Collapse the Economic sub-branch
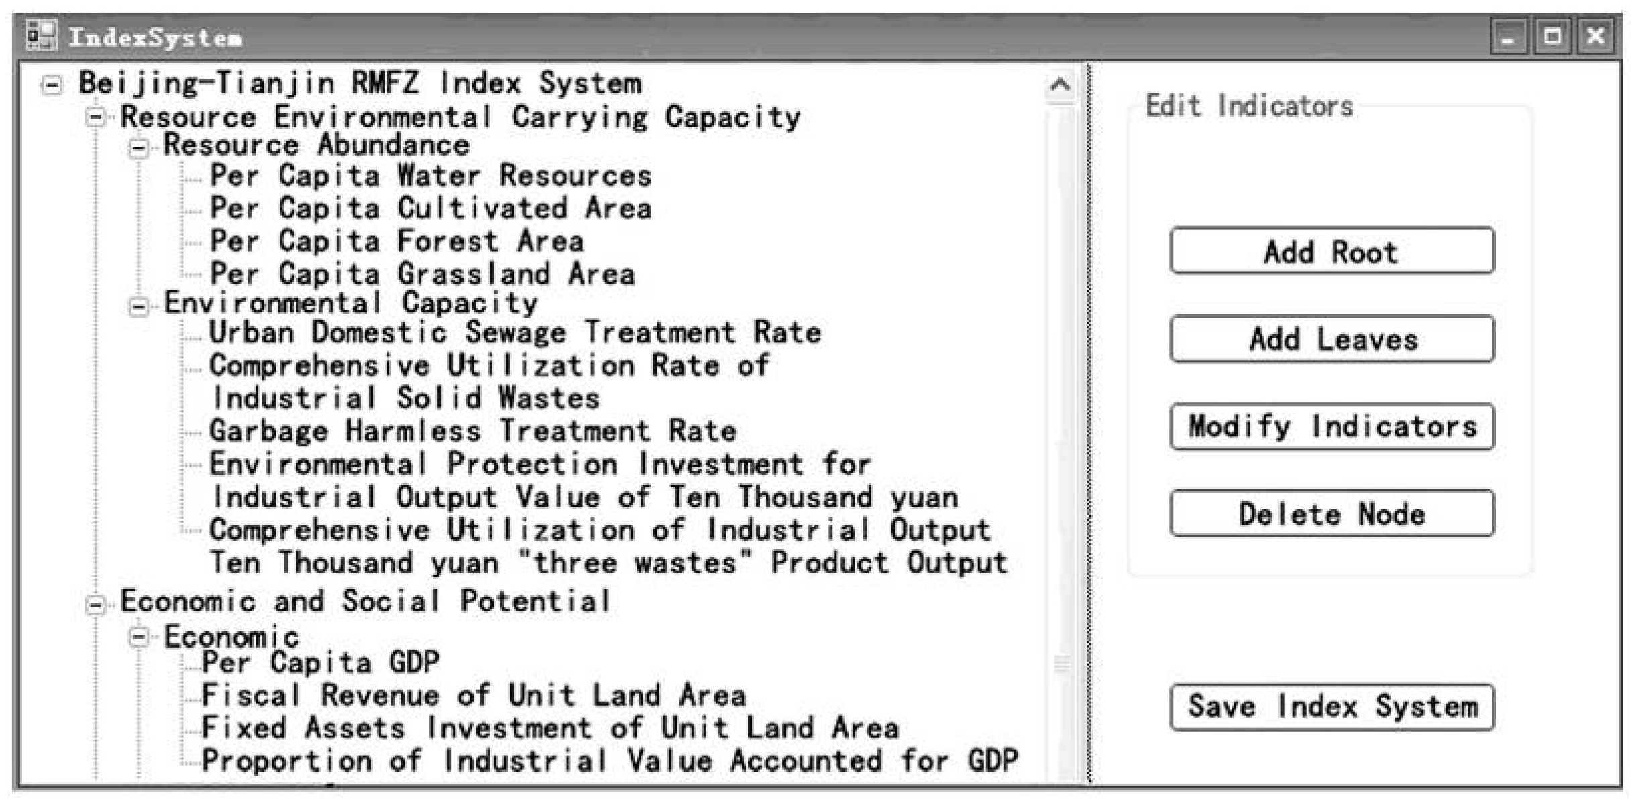This screenshot has width=1634, height=801. (x=139, y=637)
